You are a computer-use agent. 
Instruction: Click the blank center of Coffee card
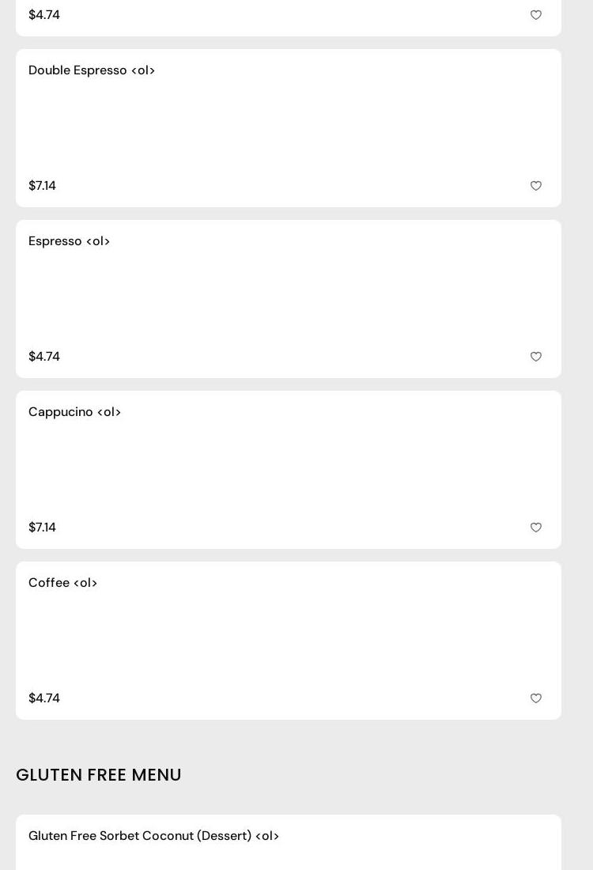(x=289, y=641)
